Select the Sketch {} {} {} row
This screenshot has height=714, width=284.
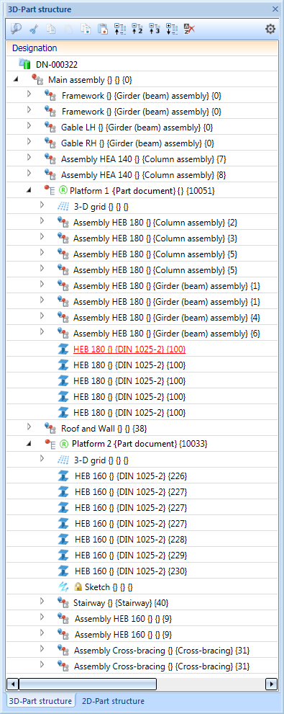point(142,586)
